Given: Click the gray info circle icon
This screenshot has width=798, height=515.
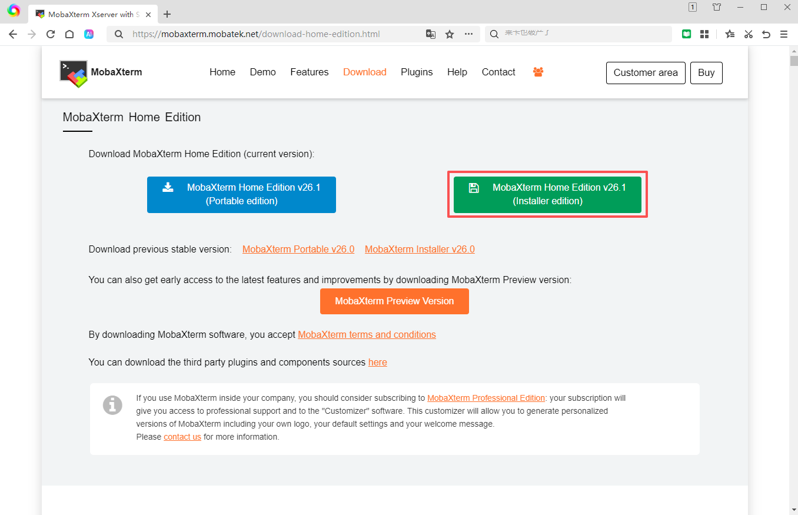Looking at the screenshot, I should point(112,405).
